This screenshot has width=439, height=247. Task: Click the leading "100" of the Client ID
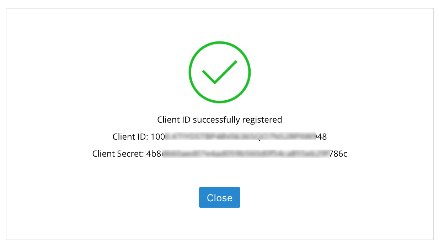[157, 137]
